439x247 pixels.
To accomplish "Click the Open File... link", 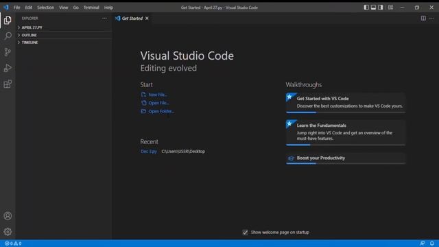I will (x=158, y=103).
